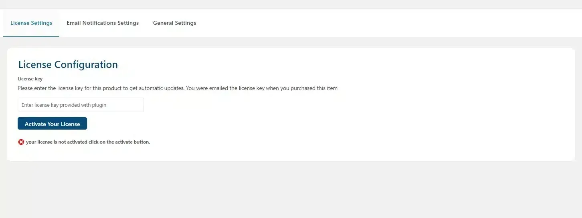Click the License Configuration heading
This screenshot has width=582, height=218.
click(68, 65)
